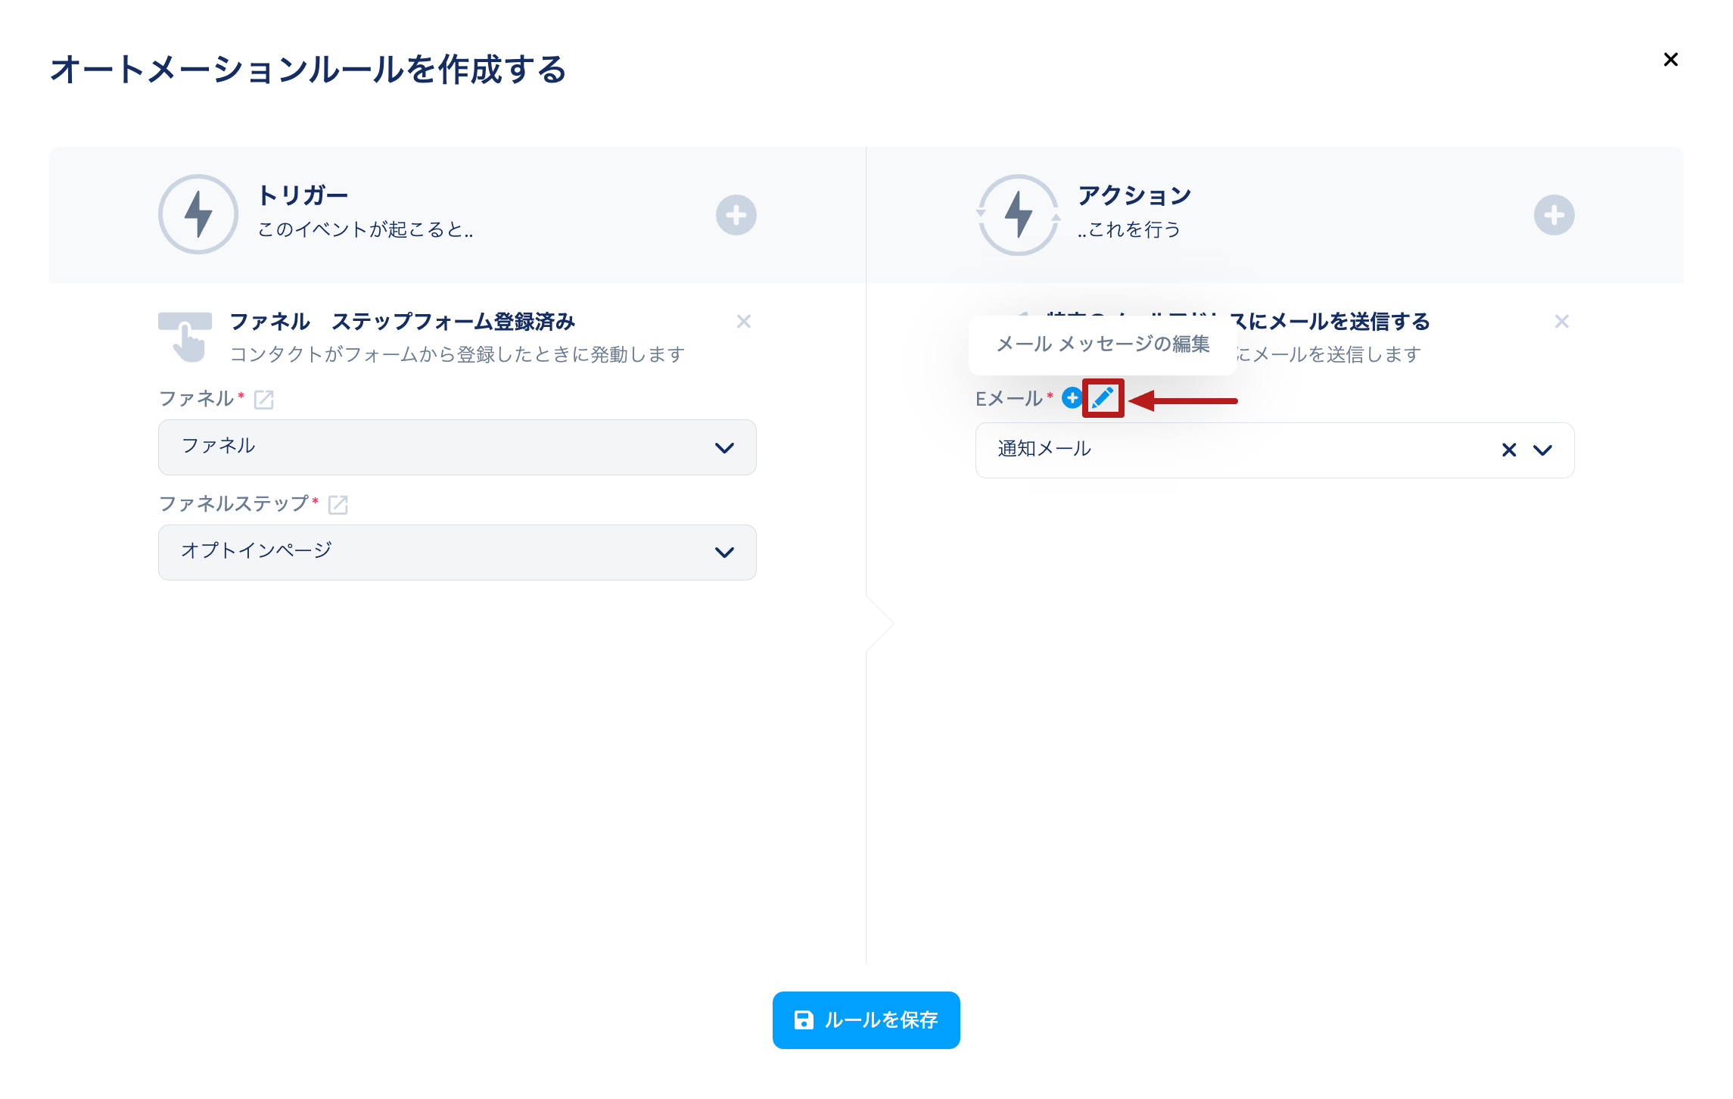Clear the selected 通知メール value
1733x1099 pixels.
[1508, 450]
